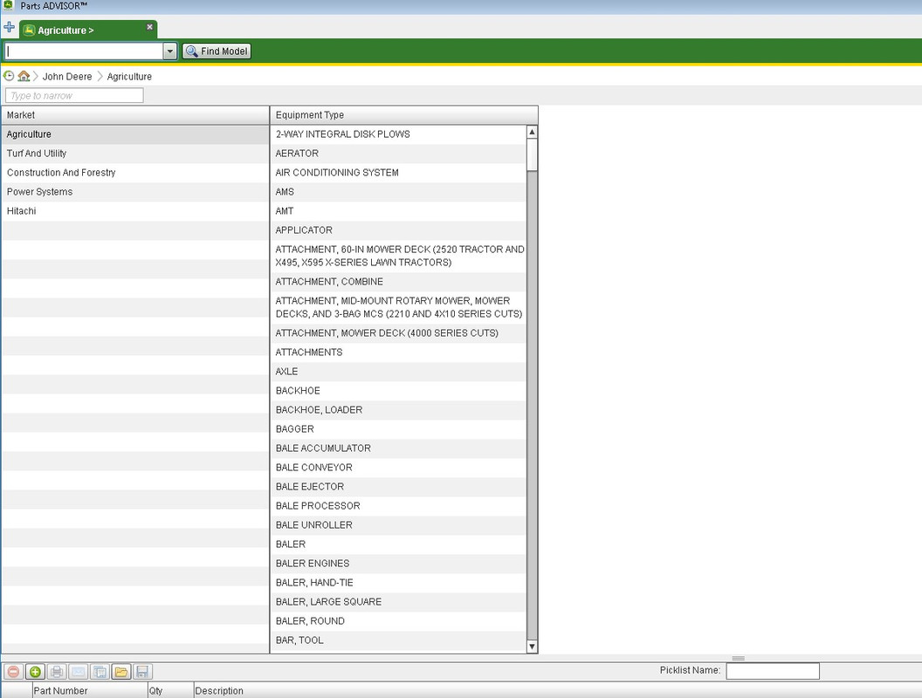This screenshot has height=698, width=922.
Task: Select AXLE equipment type
Action: click(x=398, y=372)
